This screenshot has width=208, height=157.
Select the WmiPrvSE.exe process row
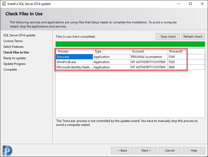pyautogui.click(x=130, y=62)
